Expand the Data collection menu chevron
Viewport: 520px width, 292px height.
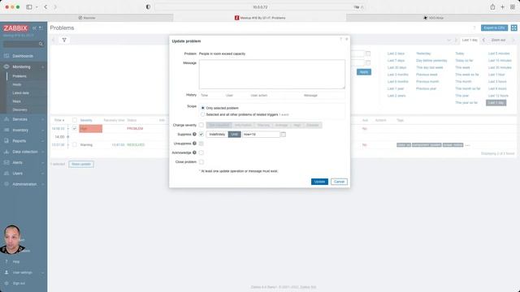click(43, 152)
